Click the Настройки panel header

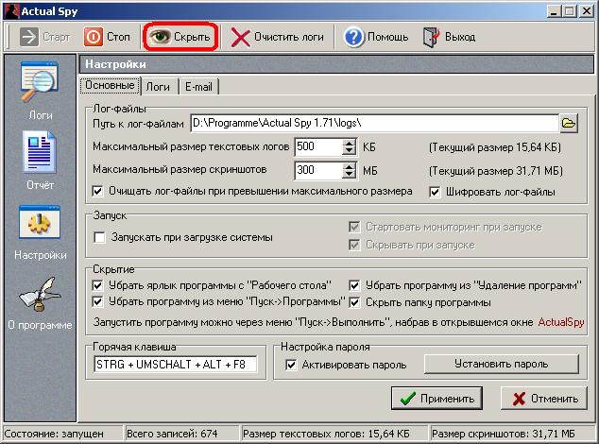[x=336, y=64]
